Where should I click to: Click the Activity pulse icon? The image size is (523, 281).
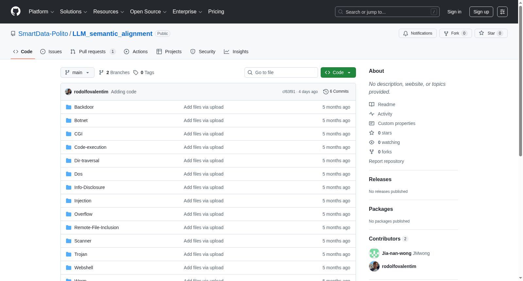372,114
